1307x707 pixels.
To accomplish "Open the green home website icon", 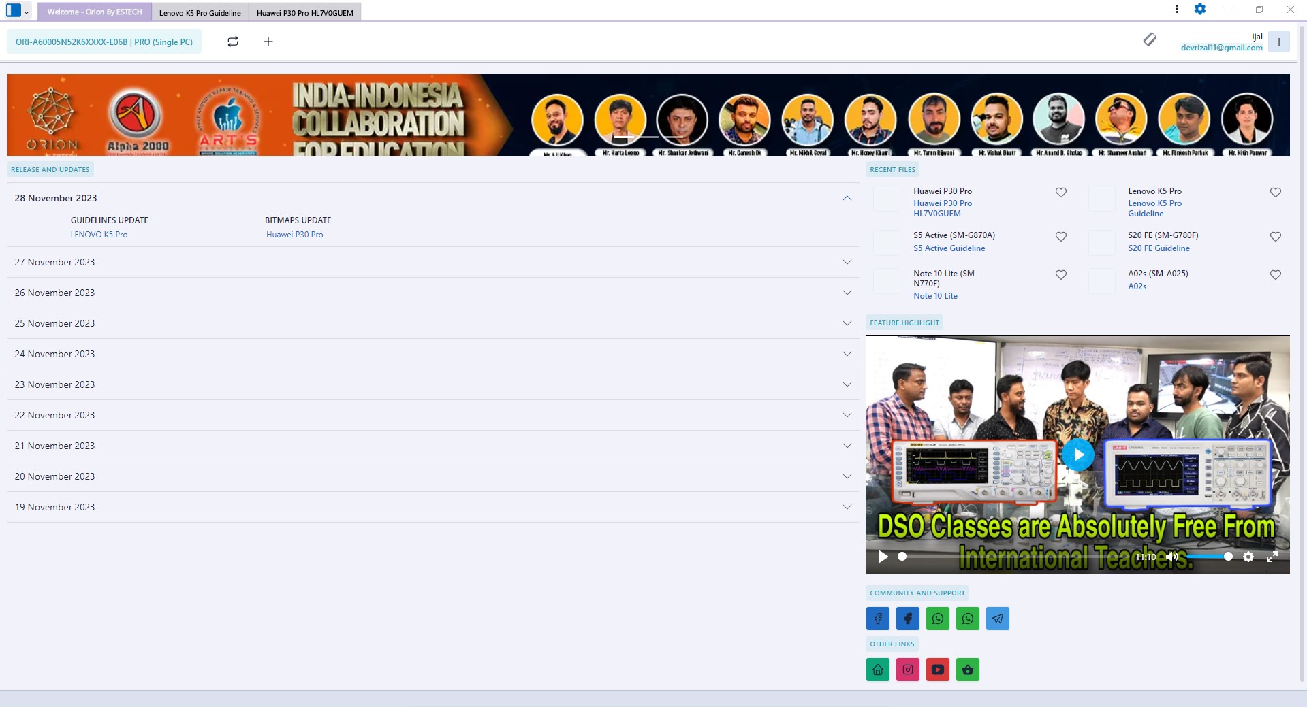I will [x=878, y=670].
